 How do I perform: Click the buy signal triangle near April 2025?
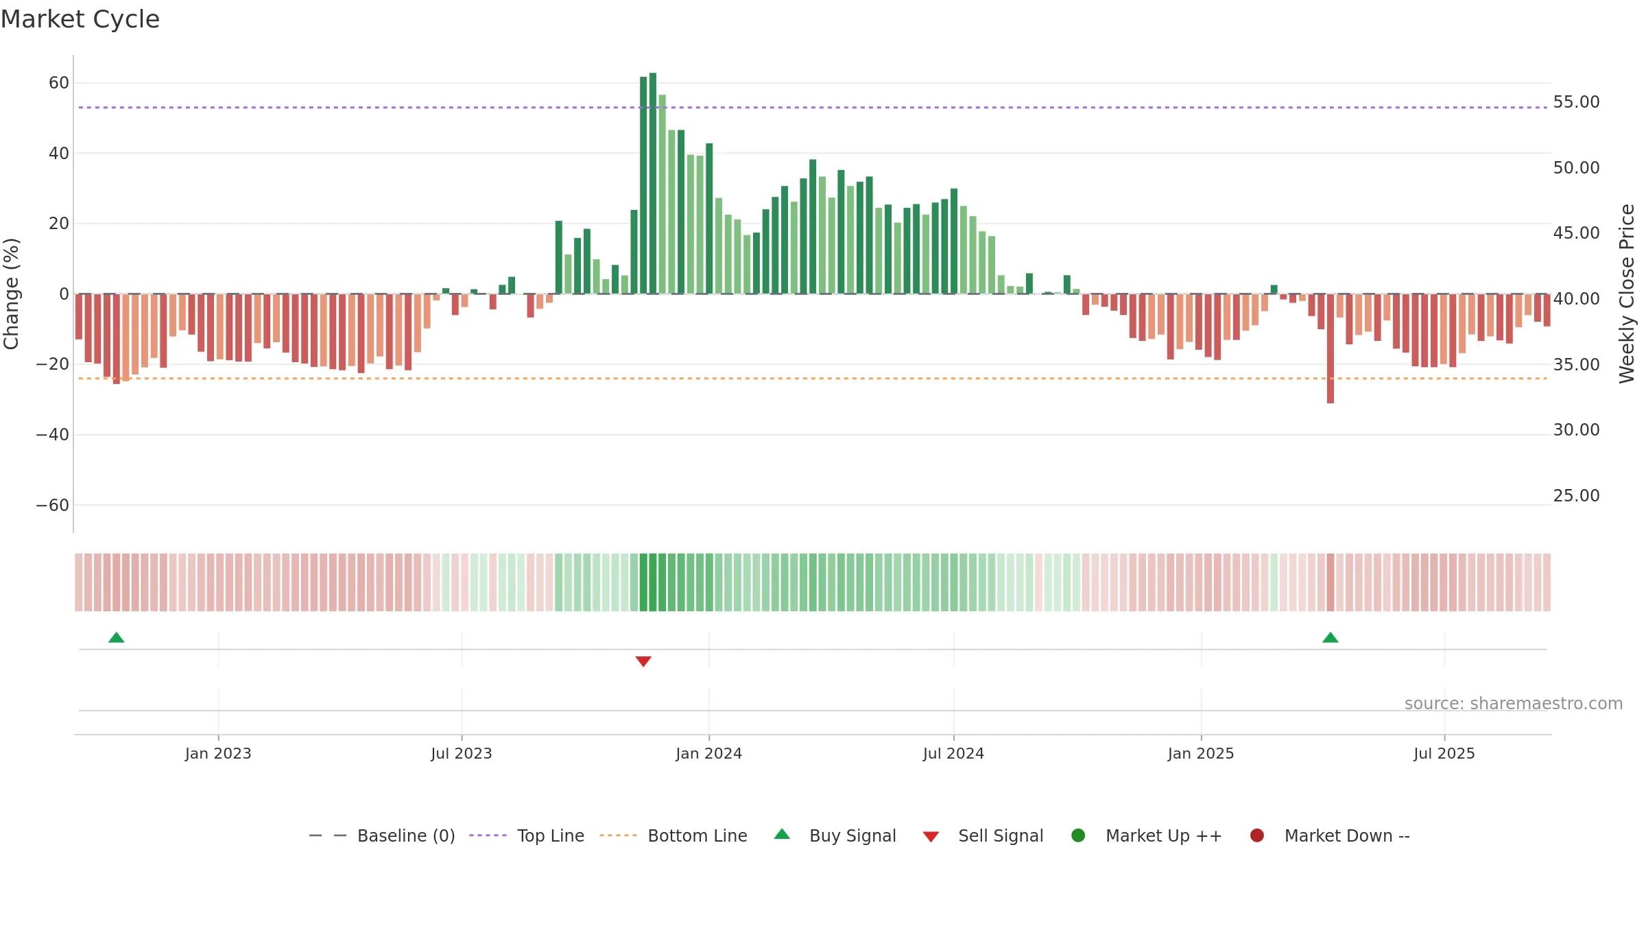1331,638
